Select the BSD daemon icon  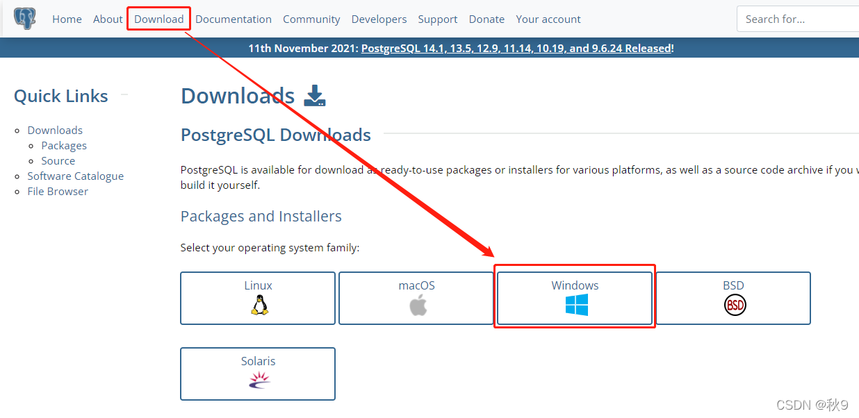(x=735, y=305)
